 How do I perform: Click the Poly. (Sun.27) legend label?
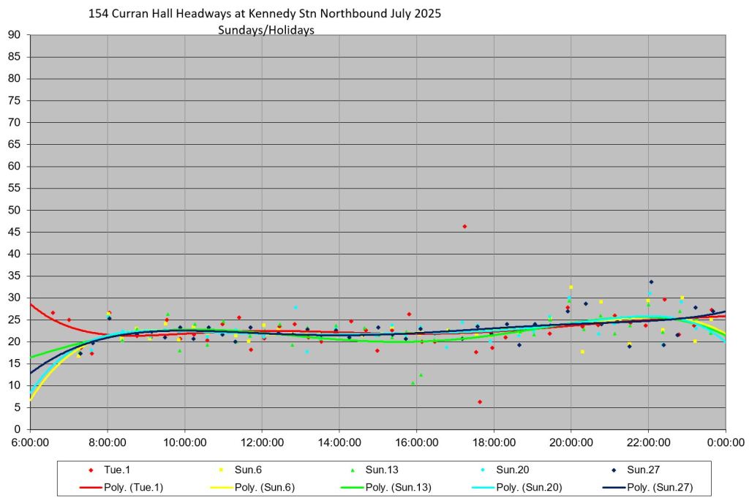point(659,487)
